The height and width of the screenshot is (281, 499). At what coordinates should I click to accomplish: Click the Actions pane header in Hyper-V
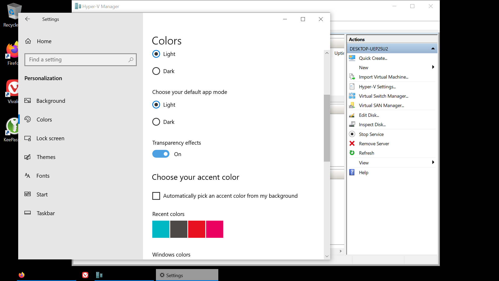click(392, 39)
